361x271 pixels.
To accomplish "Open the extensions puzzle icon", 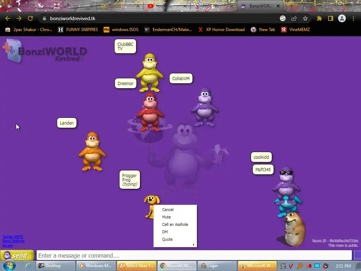I will (319, 18).
